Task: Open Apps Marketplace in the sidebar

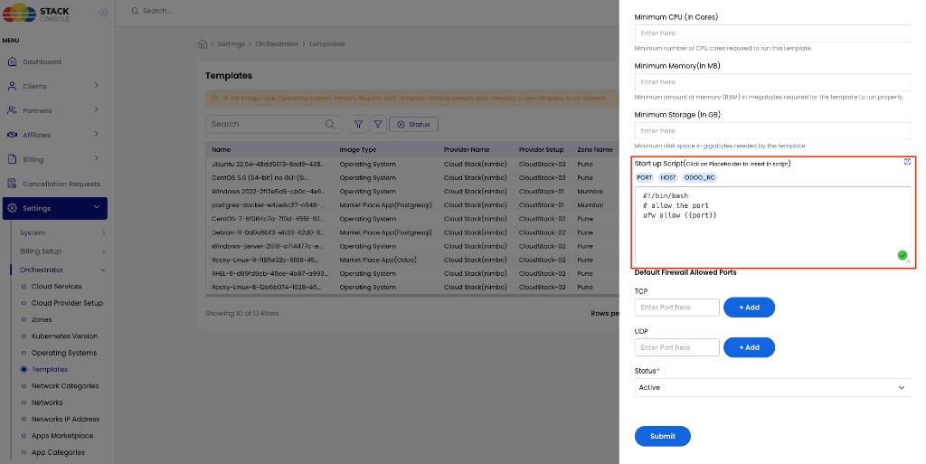Action: coord(62,436)
